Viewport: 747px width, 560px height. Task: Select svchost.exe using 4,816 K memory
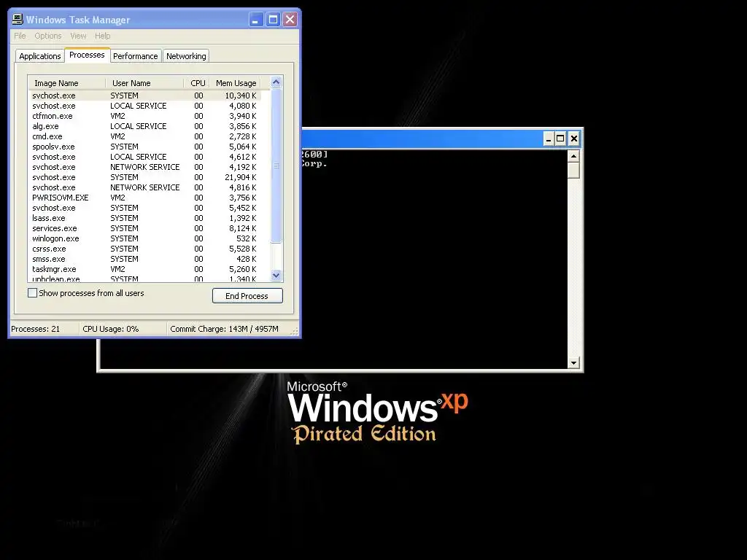[144, 187]
